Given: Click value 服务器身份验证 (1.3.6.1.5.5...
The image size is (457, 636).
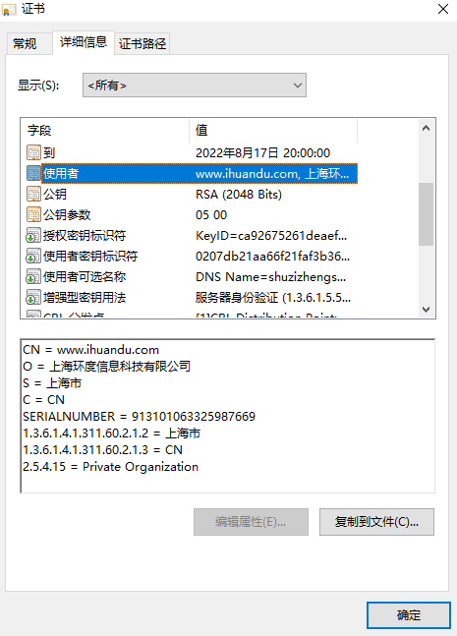Looking at the screenshot, I should [x=273, y=298].
